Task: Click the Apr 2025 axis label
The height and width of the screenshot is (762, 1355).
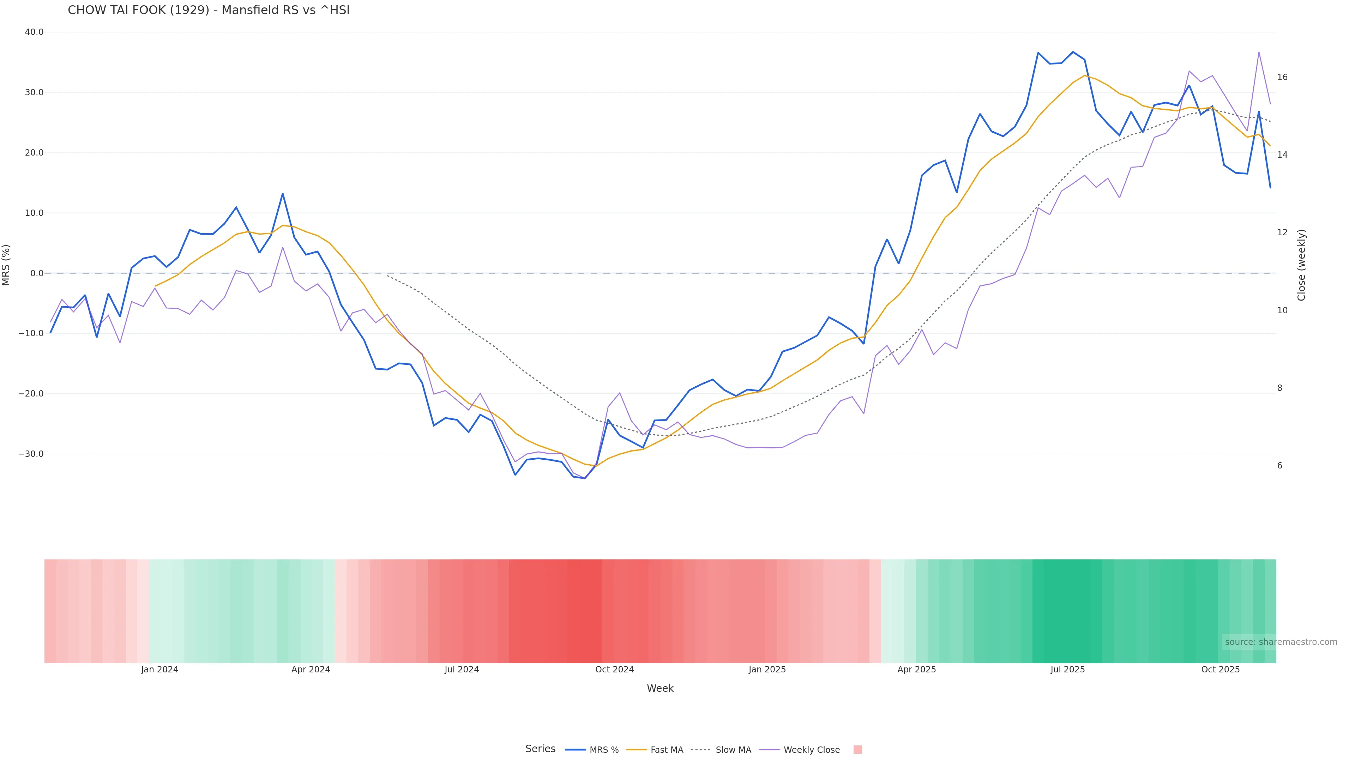Action: coord(916,670)
